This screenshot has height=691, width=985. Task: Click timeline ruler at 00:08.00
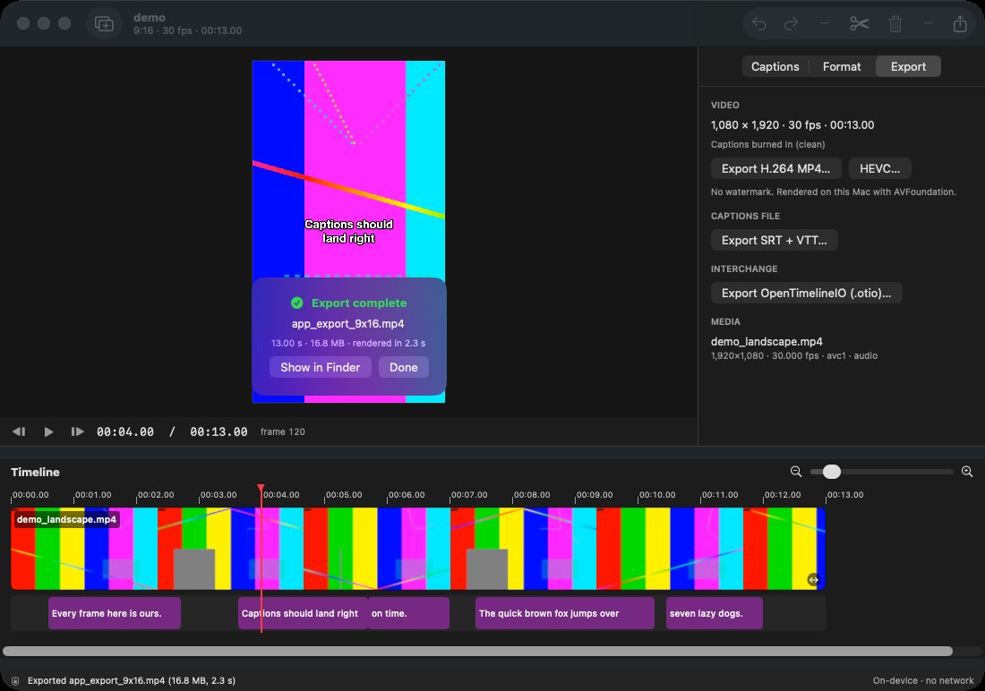(531, 495)
